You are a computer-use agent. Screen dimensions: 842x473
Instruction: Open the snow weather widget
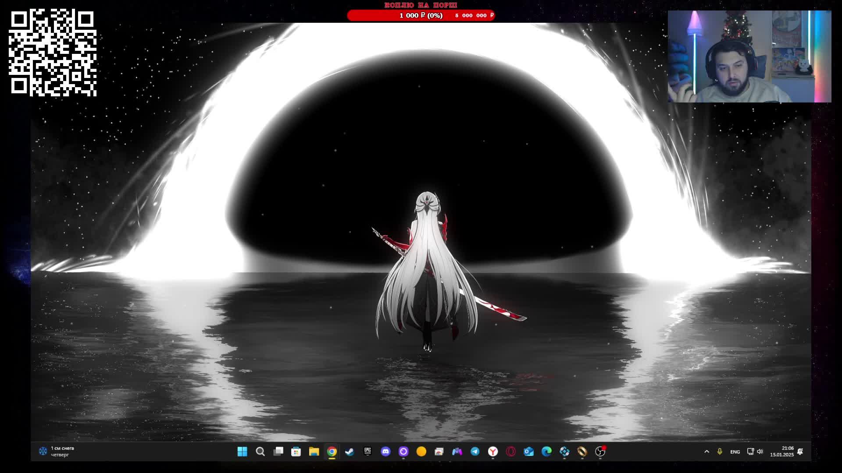[57, 452]
